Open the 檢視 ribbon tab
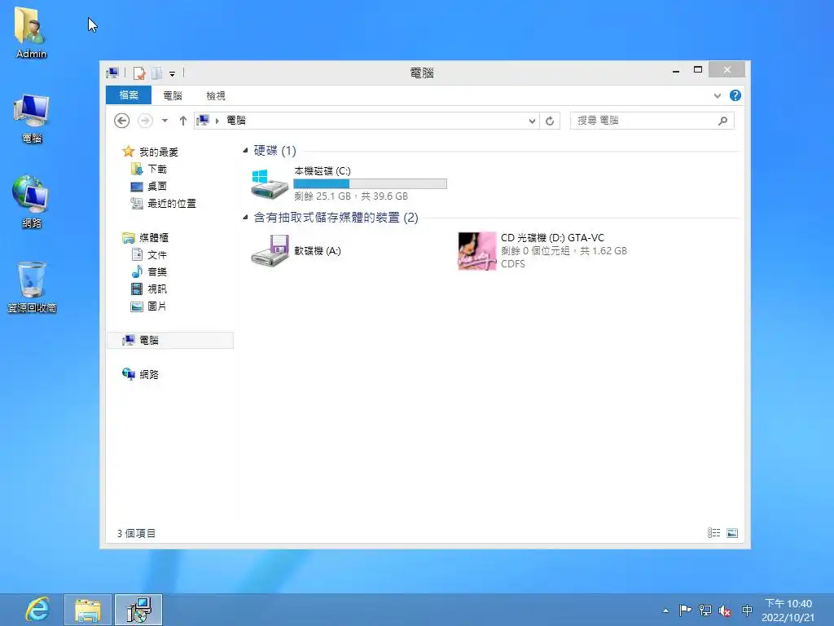 pos(215,96)
